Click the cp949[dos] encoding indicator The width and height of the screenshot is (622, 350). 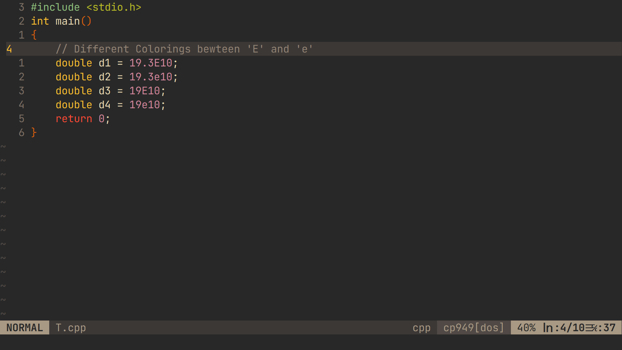pos(473,327)
